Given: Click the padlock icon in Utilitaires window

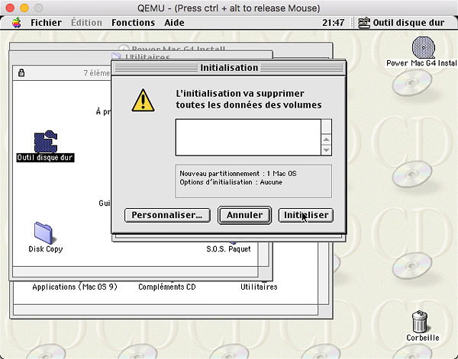Looking at the screenshot, I should [x=21, y=72].
